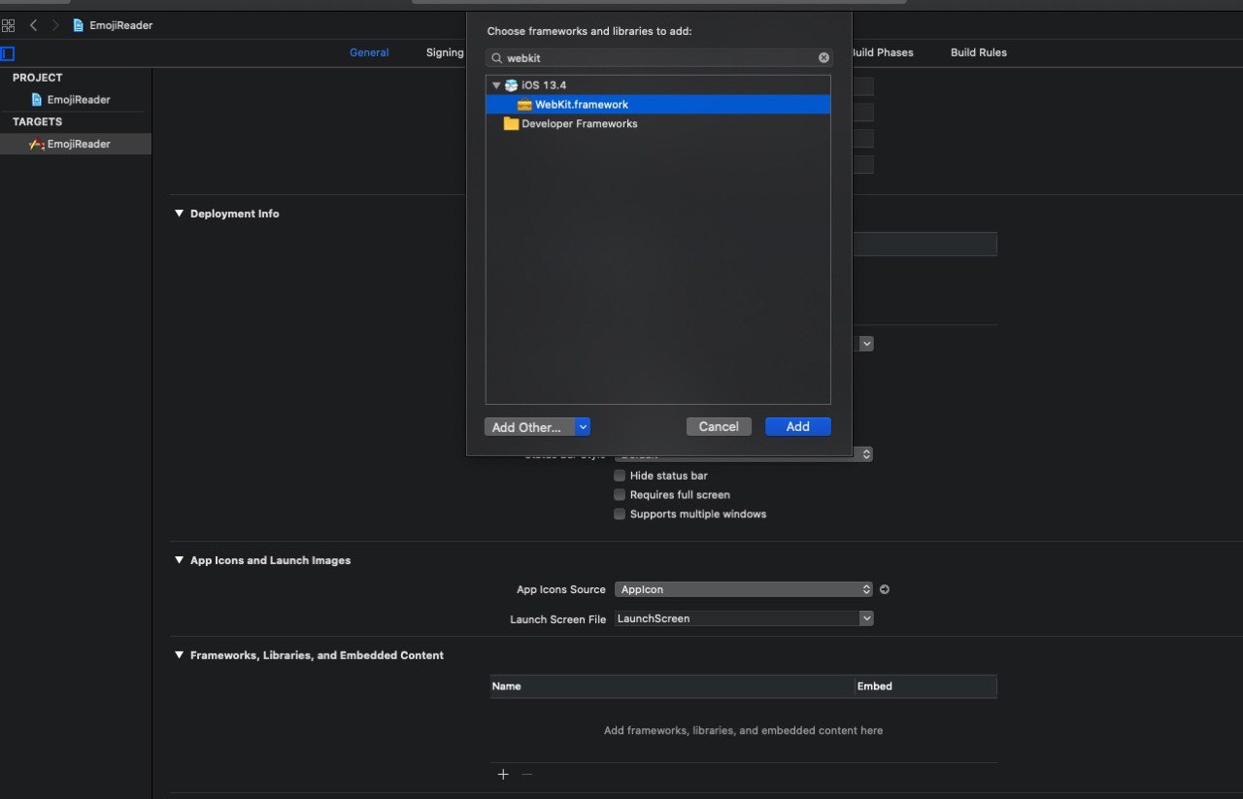Click the minus button to remove framework
The image size is (1243, 799).
pos(527,775)
